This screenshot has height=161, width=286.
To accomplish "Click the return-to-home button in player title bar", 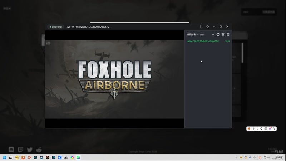I will pos(56,26).
